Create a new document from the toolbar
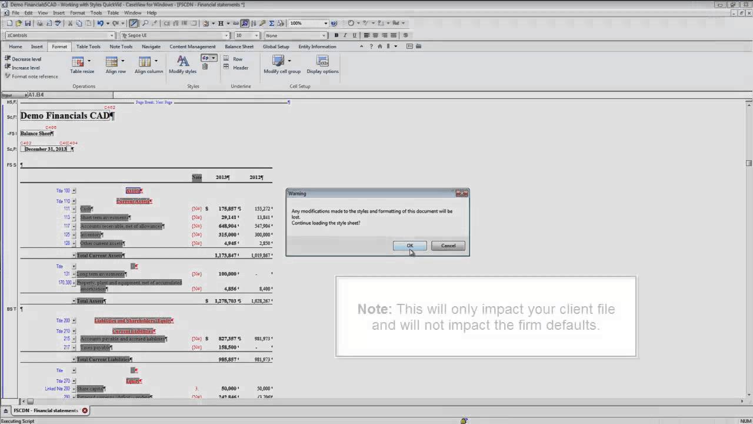The width and height of the screenshot is (753, 424). (10, 24)
